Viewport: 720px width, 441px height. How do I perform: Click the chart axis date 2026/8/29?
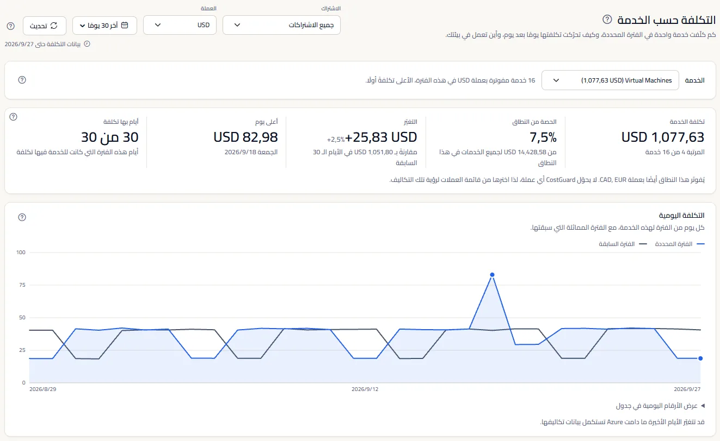point(43,389)
